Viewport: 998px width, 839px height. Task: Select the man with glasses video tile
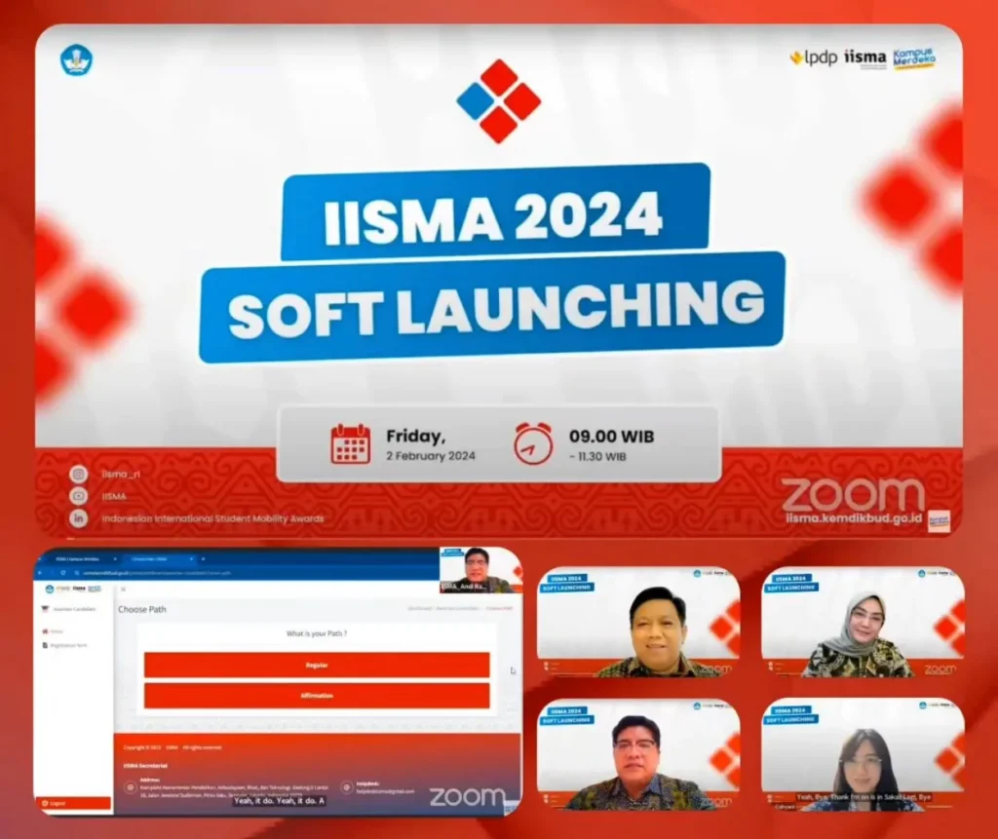(638, 754)
